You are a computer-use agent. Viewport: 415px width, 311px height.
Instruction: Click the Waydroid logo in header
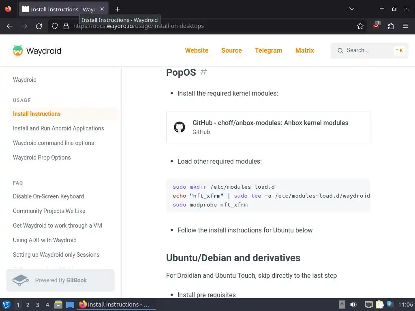click(x=37, y=51)
